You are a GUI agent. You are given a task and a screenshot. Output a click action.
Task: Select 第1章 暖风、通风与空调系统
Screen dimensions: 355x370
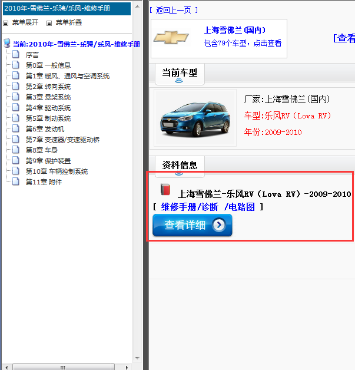[x=68, y=76]
